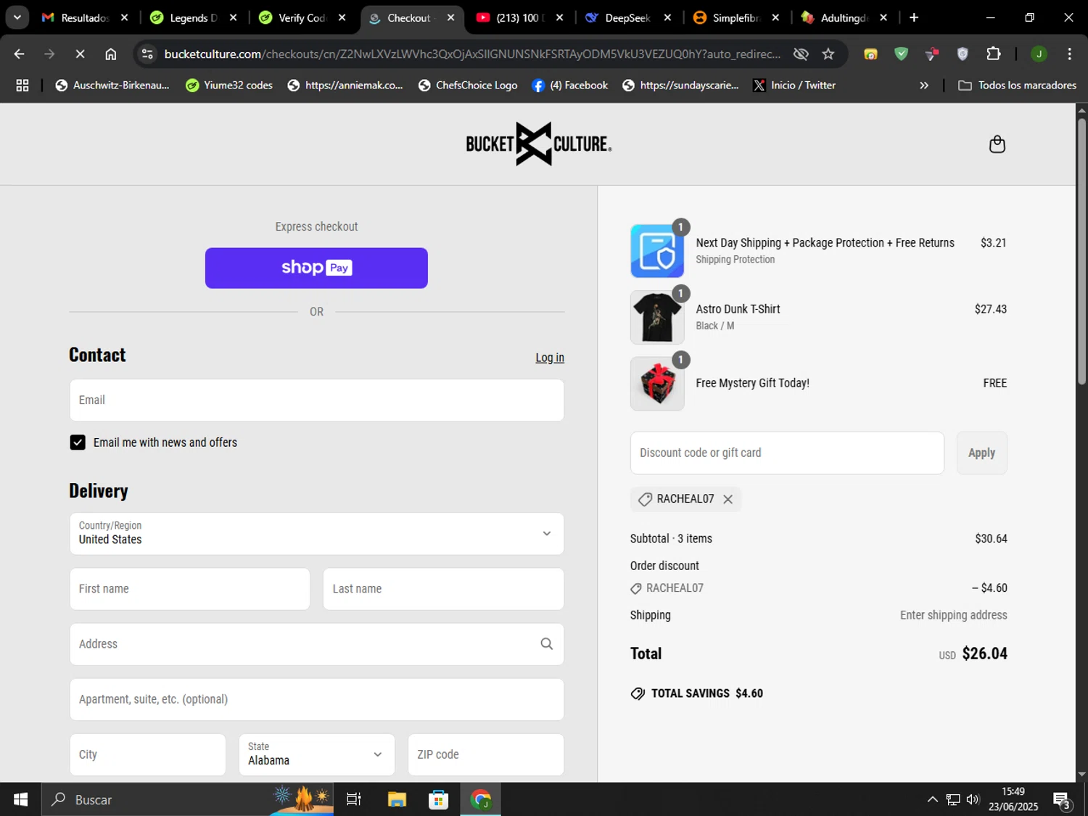This screenshot has width=1088, height=816.
Task: Open the volume control in the tray
Action: [x=973, y=799]
